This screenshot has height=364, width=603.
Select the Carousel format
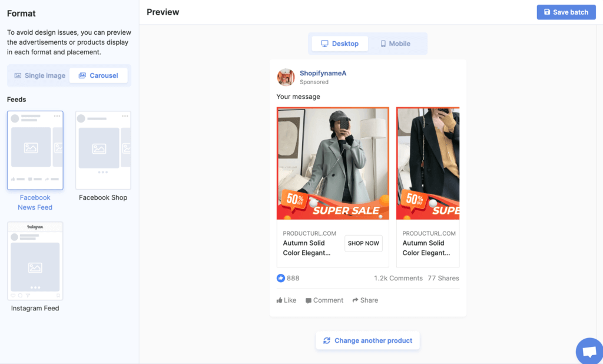(x=98, y=75)
